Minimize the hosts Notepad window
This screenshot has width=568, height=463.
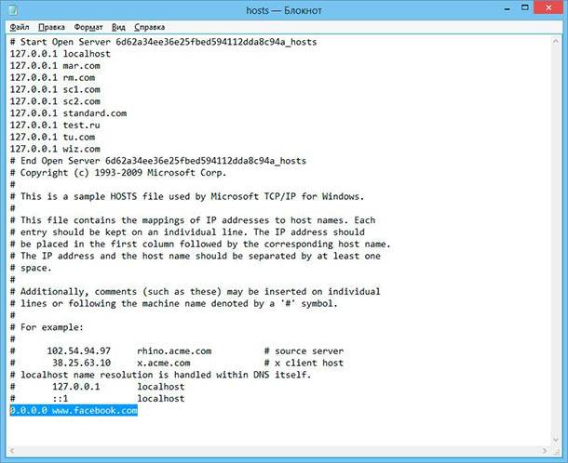coord(507,8)
